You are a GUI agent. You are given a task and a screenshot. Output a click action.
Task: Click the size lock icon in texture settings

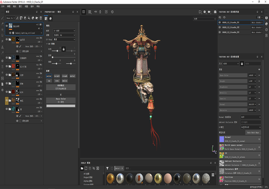[243, 63]
